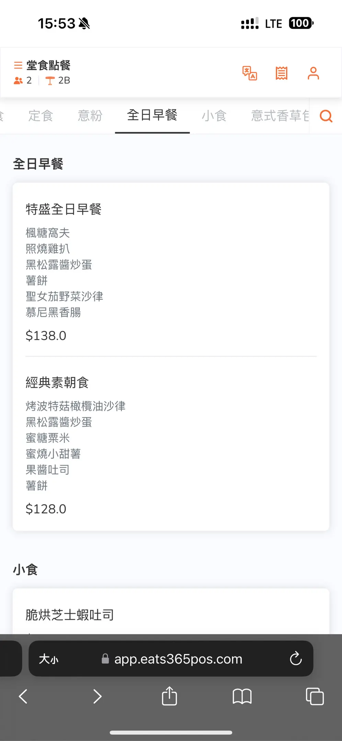The width and height of the screenshot is (342, 741).
Task: Tap the app.eats365pos.com address field
Action: pos(178,659)
